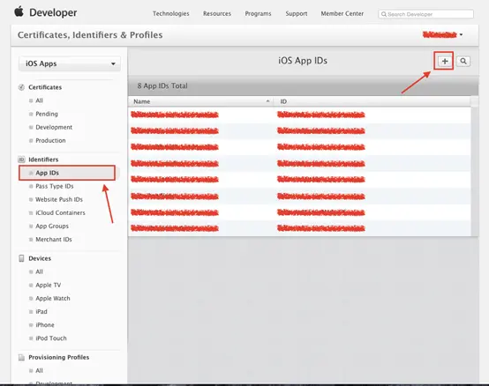
Task: Select All under Devices
Action: click(x=40, y=271)
